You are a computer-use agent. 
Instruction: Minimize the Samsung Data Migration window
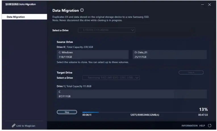click(202, 5)
